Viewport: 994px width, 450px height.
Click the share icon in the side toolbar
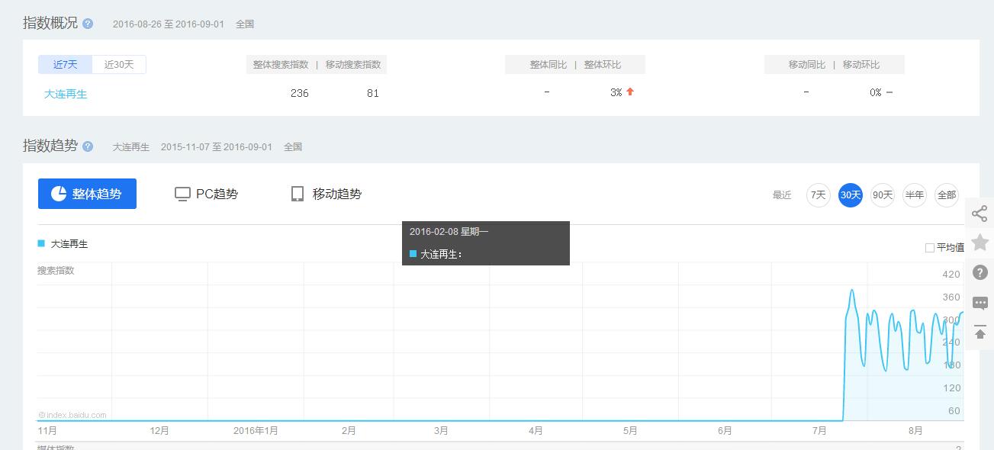coord(980,214)
